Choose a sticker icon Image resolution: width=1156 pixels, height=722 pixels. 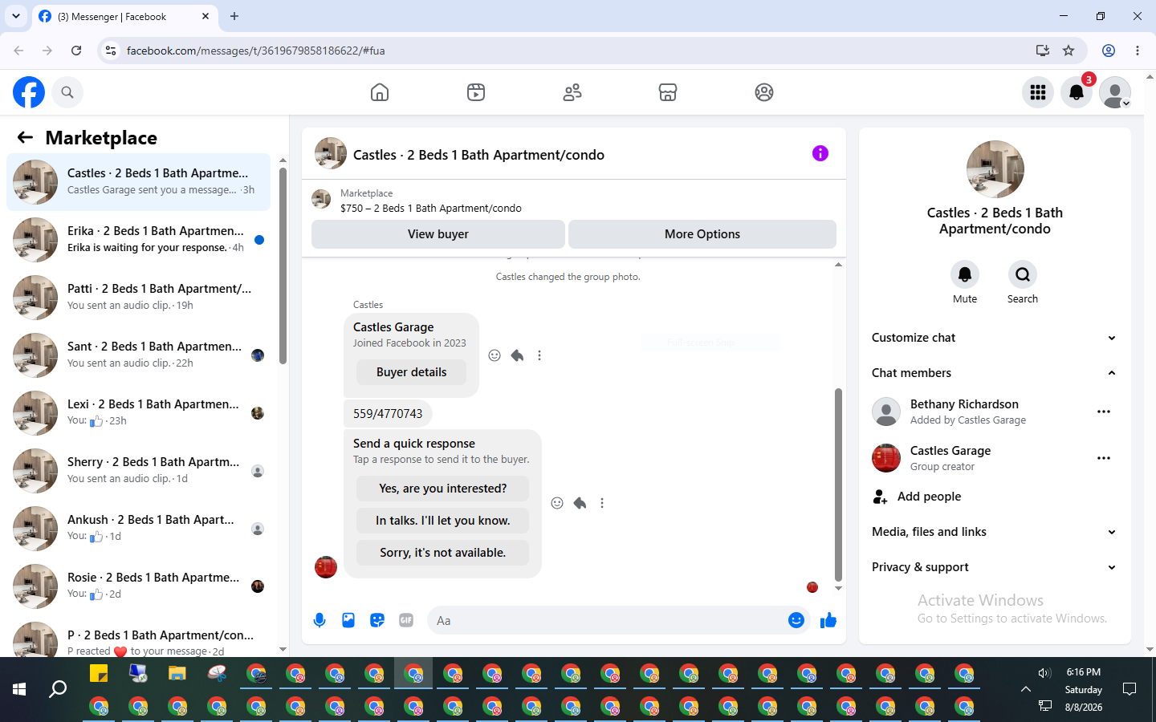point(377,620)
